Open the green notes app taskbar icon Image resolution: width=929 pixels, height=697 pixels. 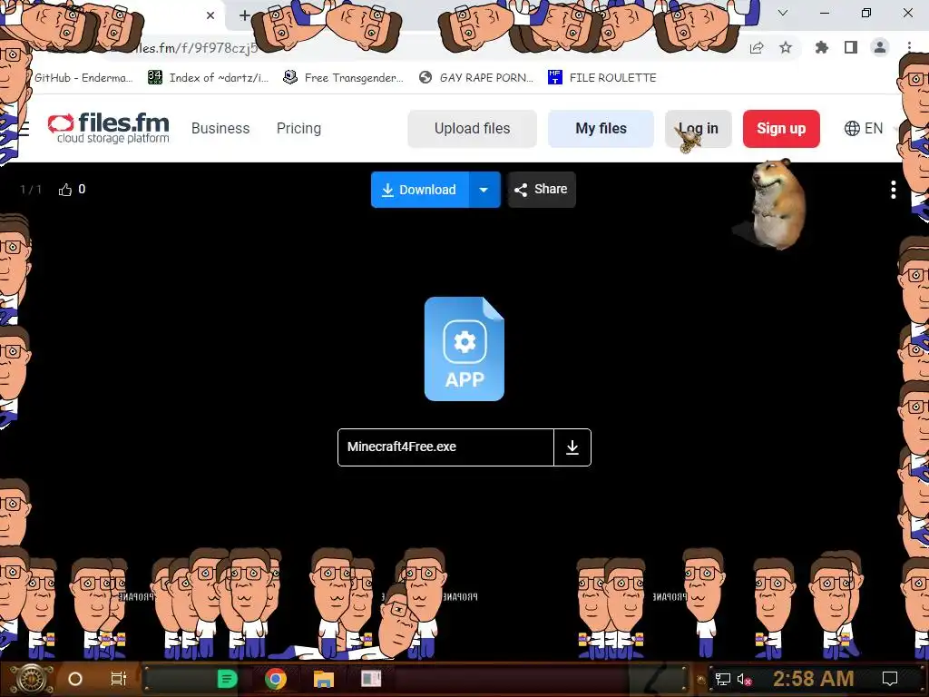[227, 679]
